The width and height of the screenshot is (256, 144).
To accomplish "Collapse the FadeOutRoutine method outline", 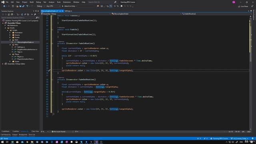I will point(52,80).
